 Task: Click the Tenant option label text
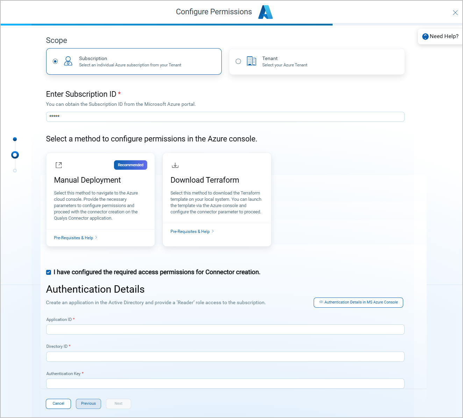pyautogui.click(x=270, y=58)
